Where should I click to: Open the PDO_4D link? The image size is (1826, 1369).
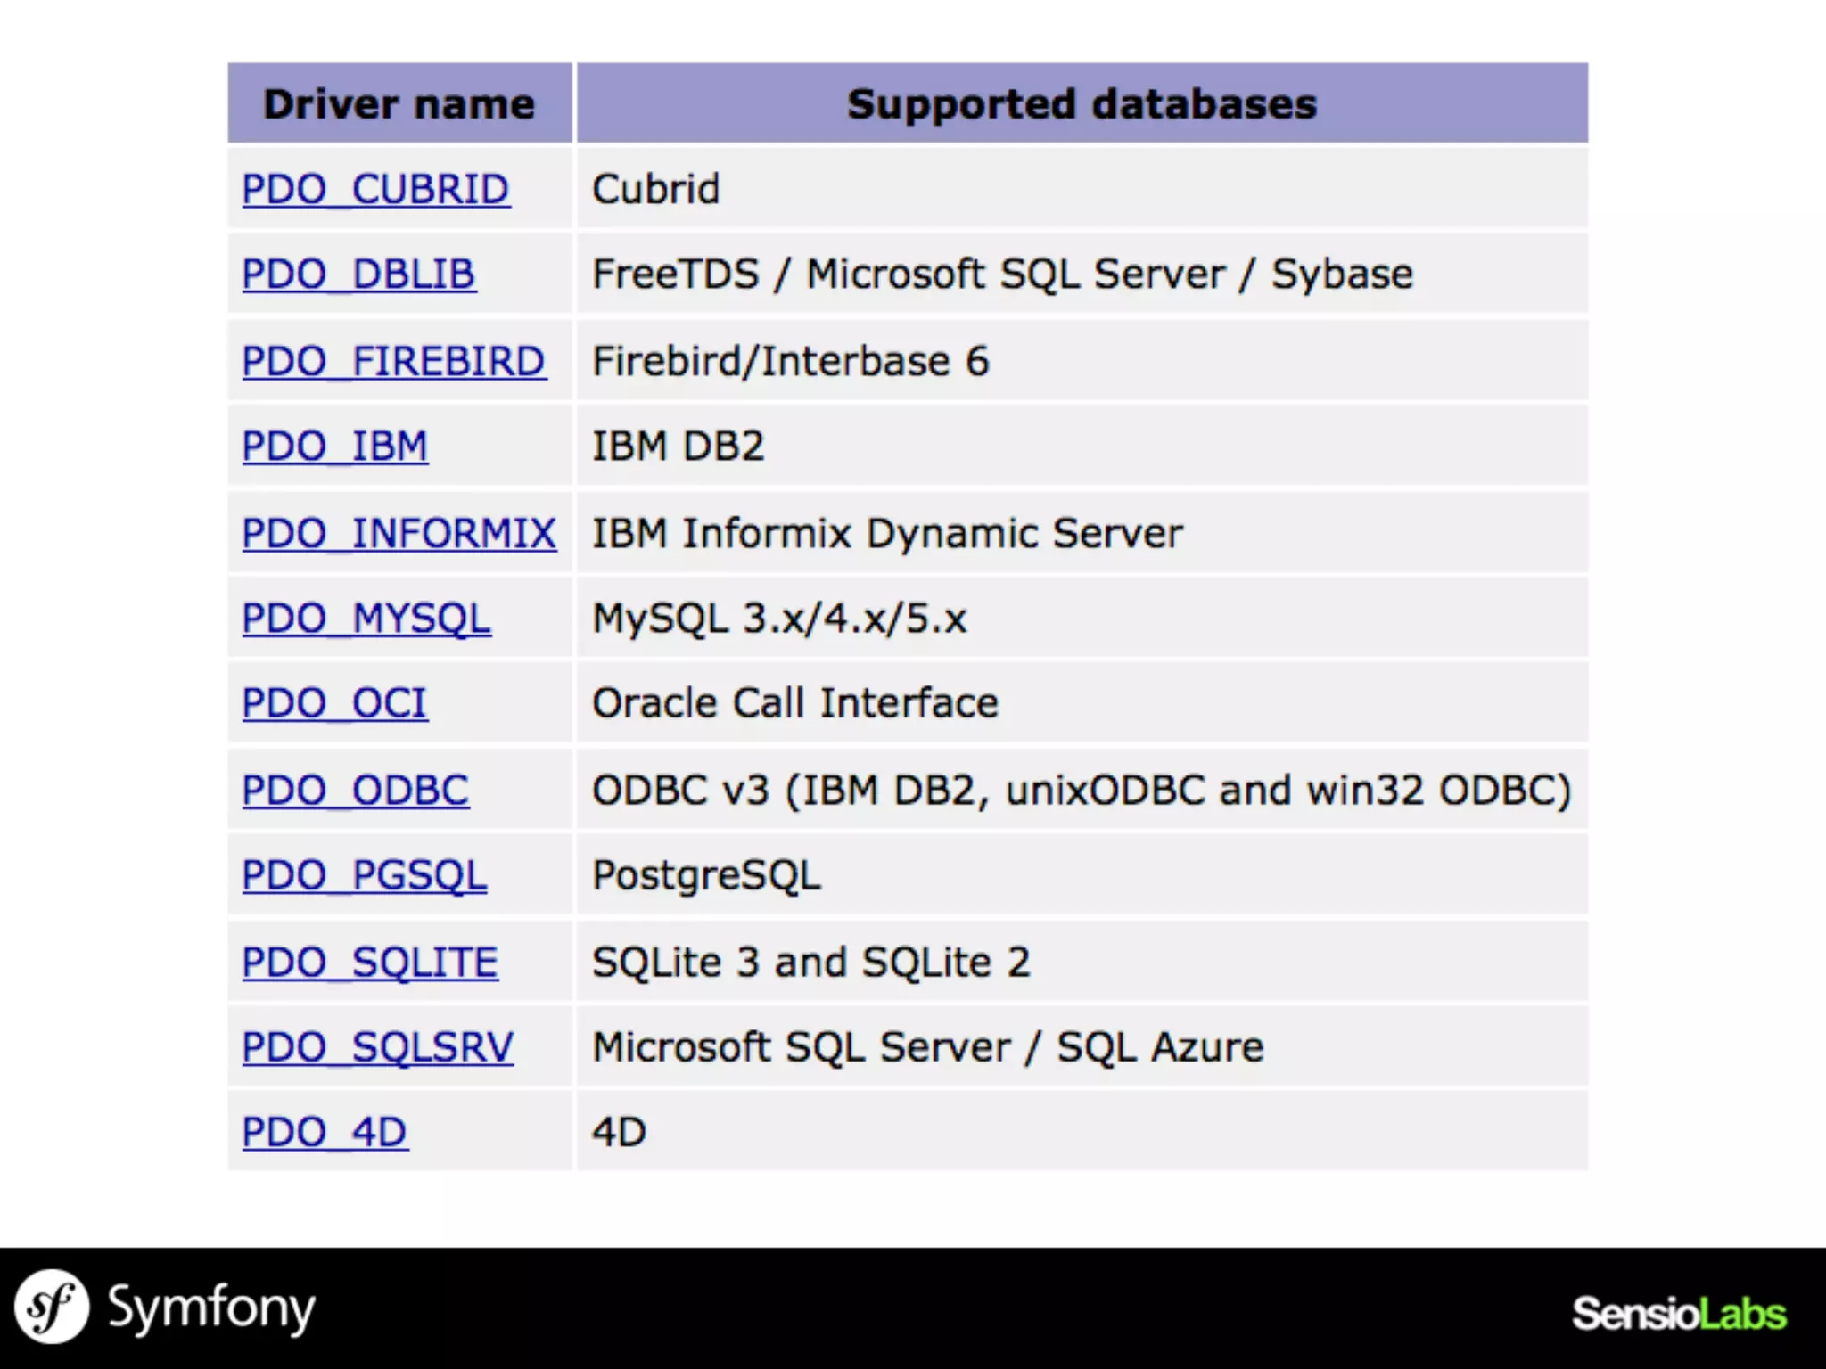pos(325,1132)
